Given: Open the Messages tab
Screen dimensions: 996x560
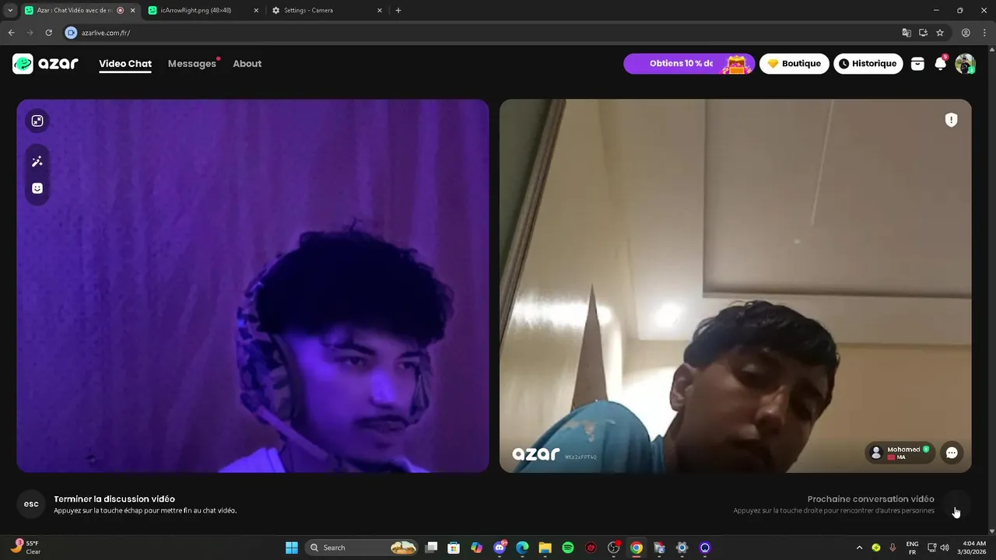Looking at the screenshot, I should click(x=192, y=64).
